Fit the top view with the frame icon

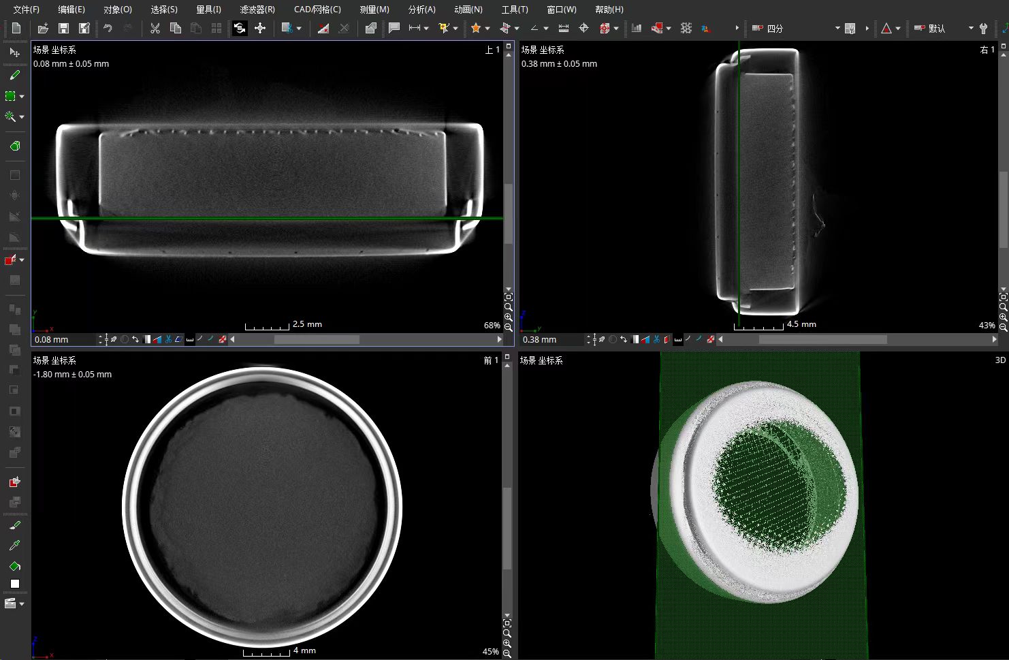tap(509, 297)
